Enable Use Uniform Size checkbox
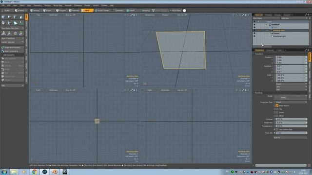 point(277,129)
